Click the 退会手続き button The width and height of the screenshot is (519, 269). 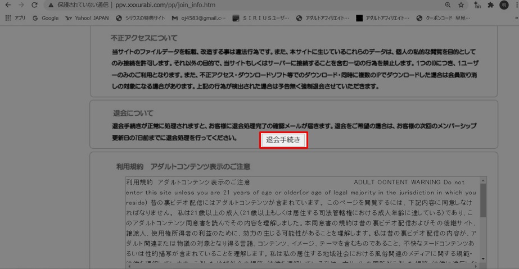283,140
